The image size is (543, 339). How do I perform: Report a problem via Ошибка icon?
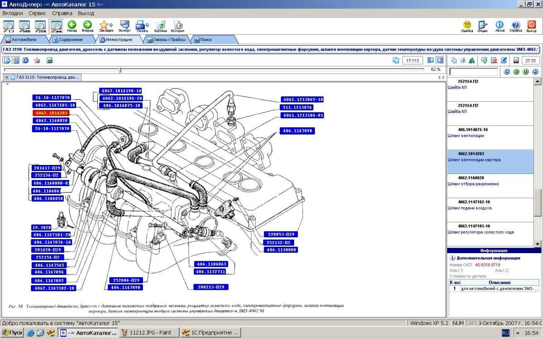point(467,26)
